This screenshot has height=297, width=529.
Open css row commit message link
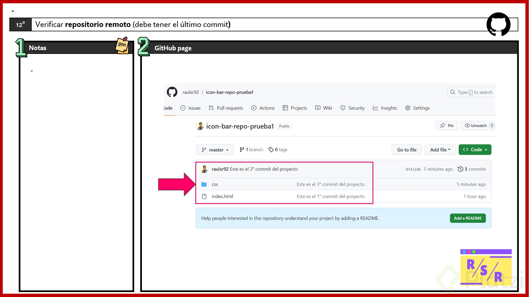point(331,184)
